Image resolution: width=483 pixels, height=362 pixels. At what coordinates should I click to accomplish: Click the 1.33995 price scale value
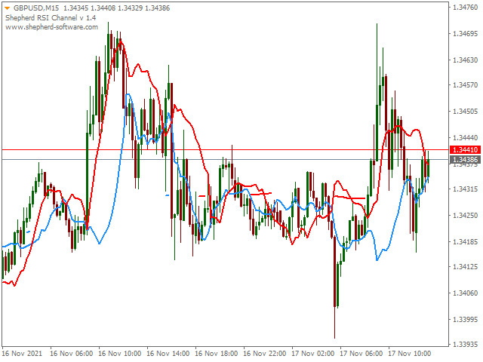[x=465, y=319]
